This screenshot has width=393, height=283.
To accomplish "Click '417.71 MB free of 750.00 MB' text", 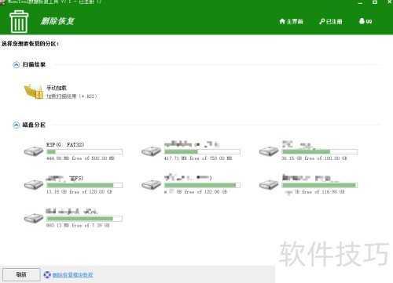I will [198, 158].
